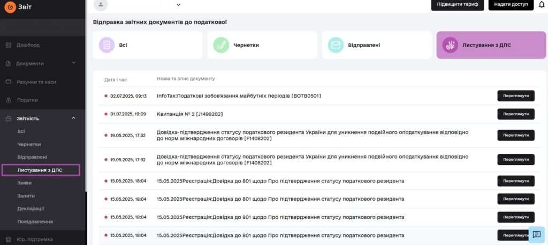Click Квитанція № 2 [J1499202] title

click(190, 114)
